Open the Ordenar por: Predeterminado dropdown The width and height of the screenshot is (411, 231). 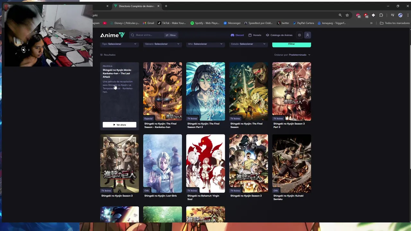point(292,55)
